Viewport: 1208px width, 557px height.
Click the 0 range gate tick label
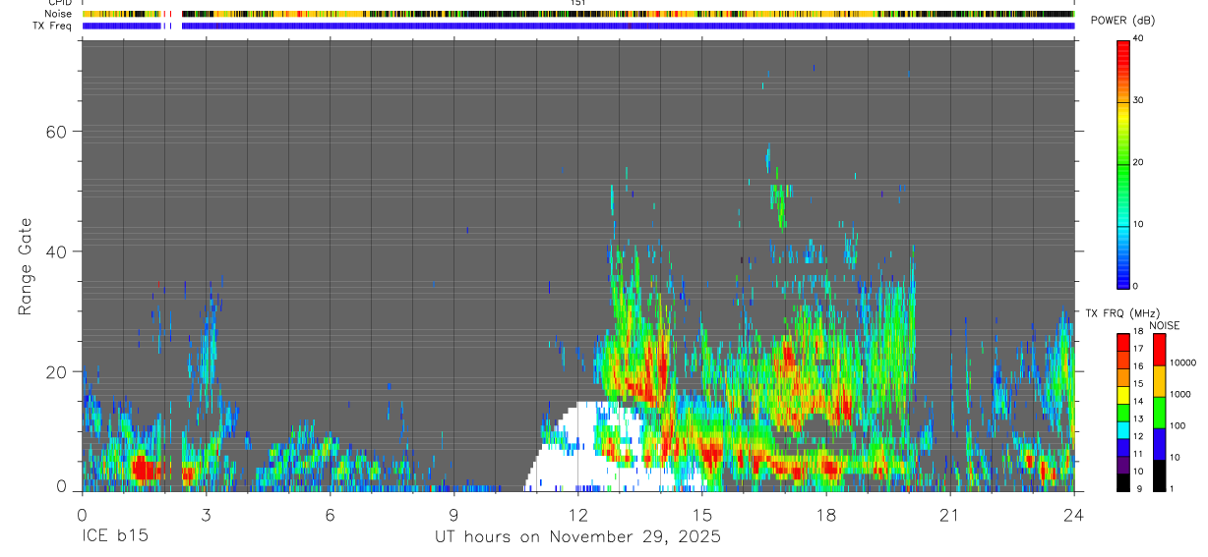tap(62, 487)
